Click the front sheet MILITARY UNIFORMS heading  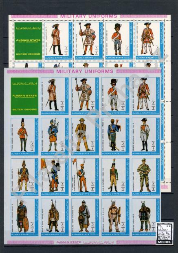coord(85,71)
